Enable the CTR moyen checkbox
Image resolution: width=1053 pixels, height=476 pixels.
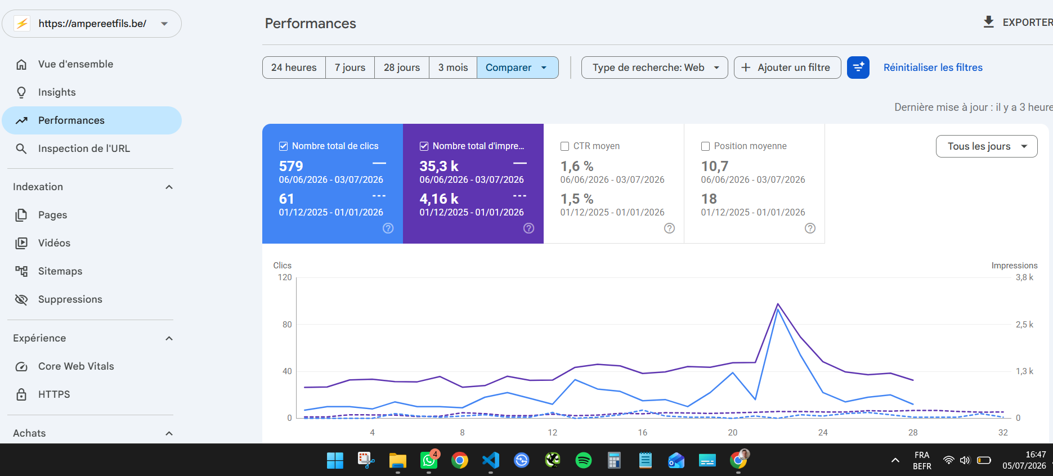[x=565, y=146]
